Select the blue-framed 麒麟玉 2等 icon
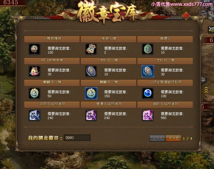This screenshot has height=169, width=214. coord(91,93)
